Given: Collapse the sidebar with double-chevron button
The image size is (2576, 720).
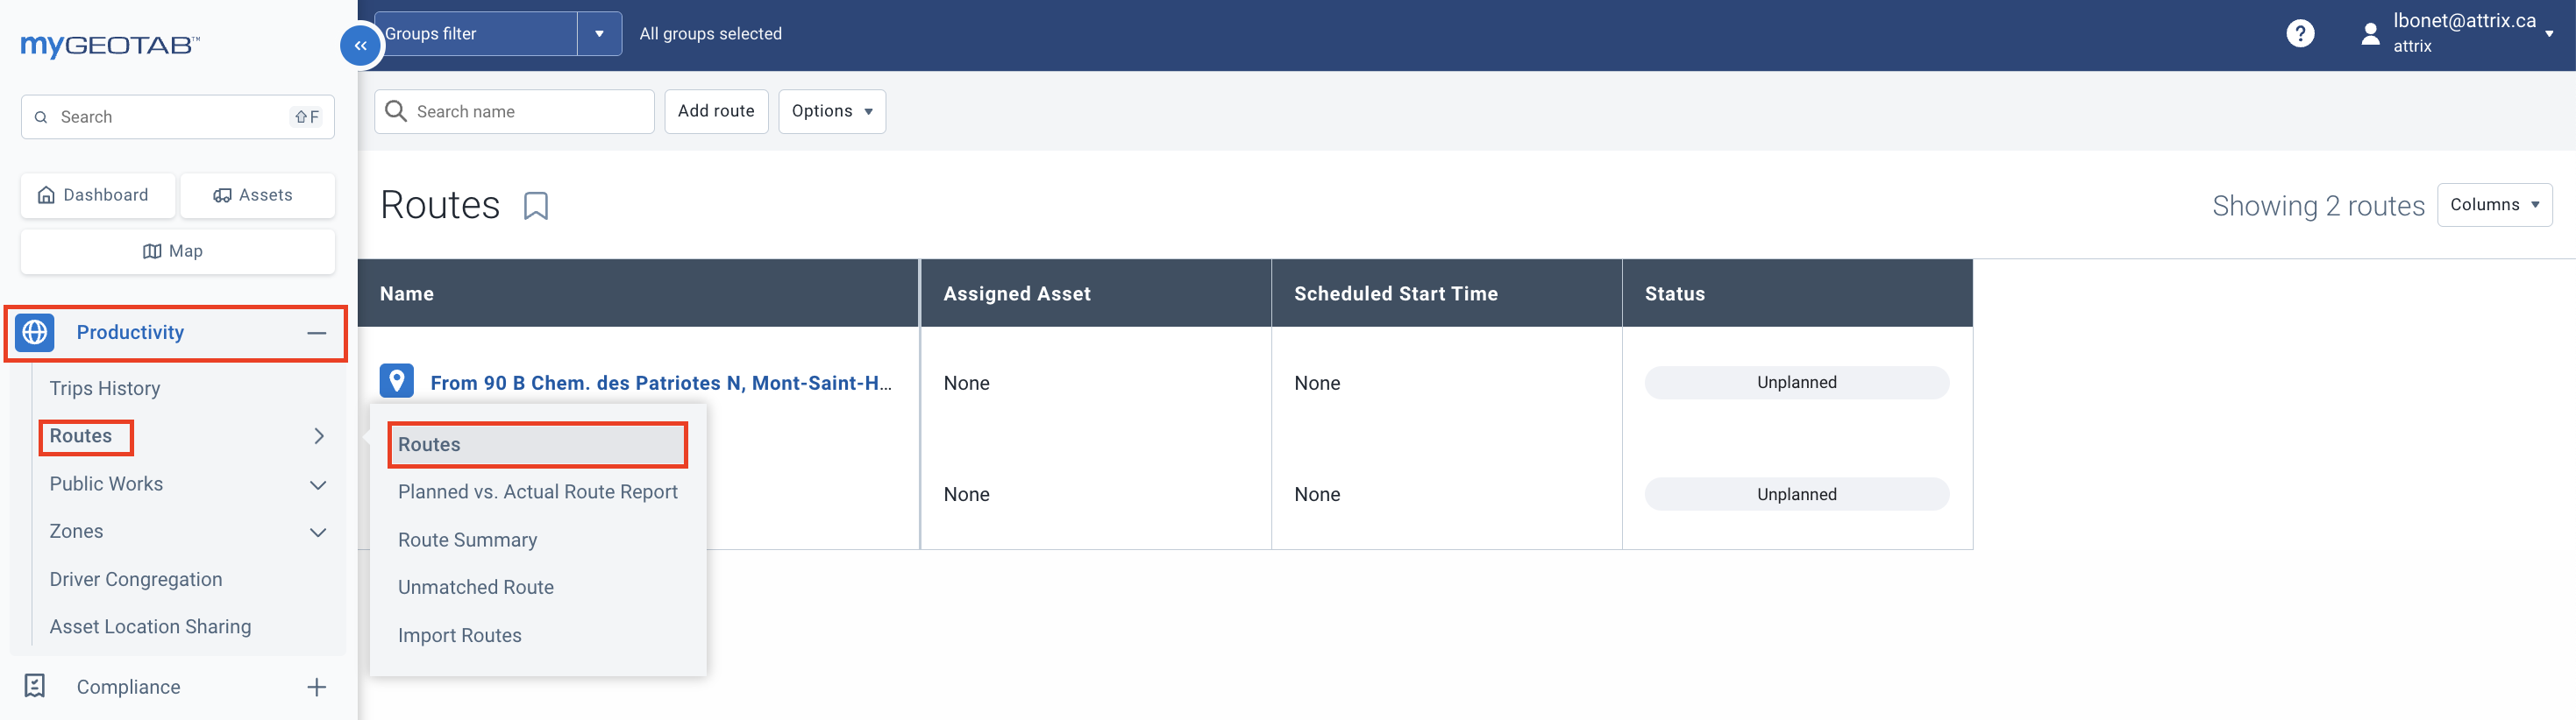Looking at the screenshot, I should coord(361,46).
